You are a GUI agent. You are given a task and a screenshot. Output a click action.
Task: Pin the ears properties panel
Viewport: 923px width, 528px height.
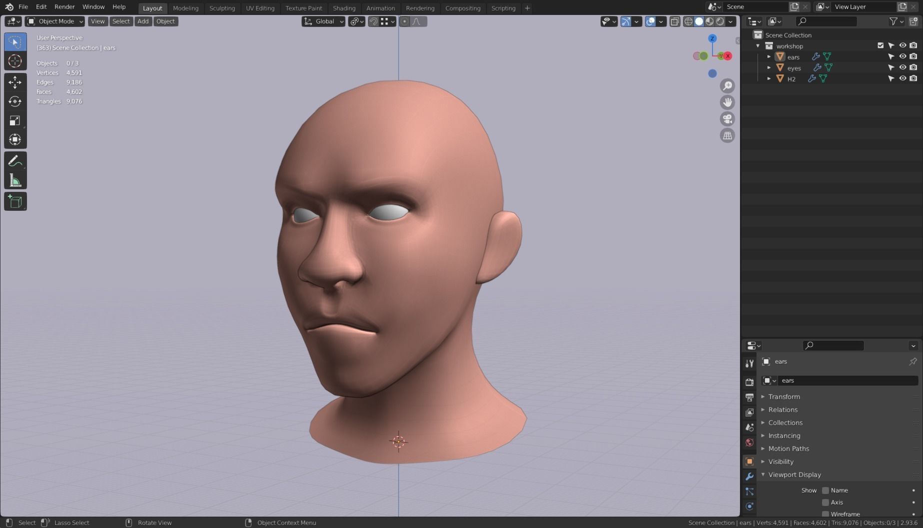913,361
